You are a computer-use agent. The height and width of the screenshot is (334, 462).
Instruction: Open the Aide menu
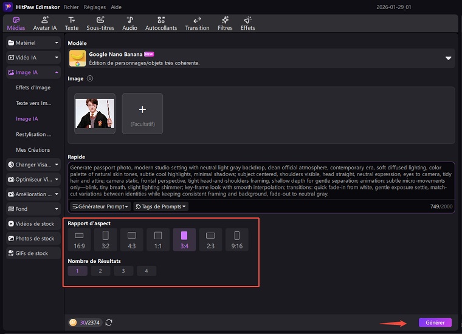[116, 7]
